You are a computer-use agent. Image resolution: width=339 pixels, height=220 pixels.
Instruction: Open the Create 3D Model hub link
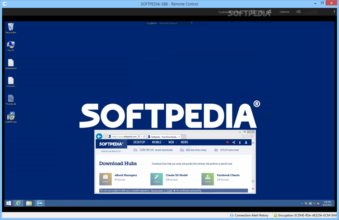point(177,175)
